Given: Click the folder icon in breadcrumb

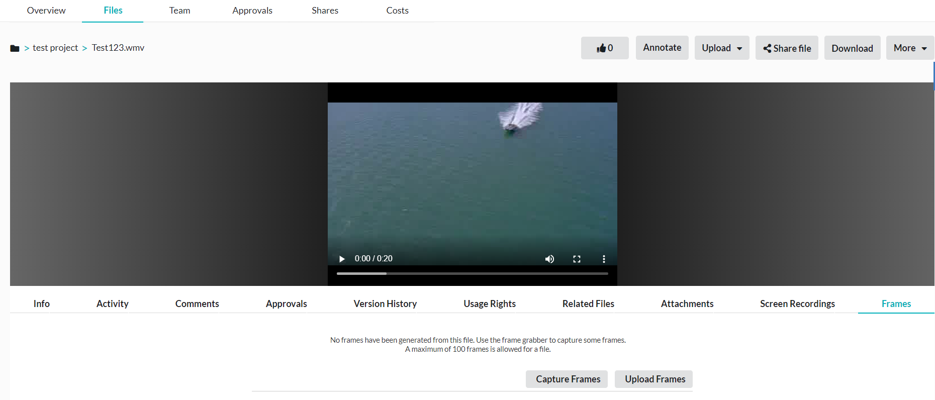Looking at the screenshot, I should pyautogui.click(x=15, y=48).
